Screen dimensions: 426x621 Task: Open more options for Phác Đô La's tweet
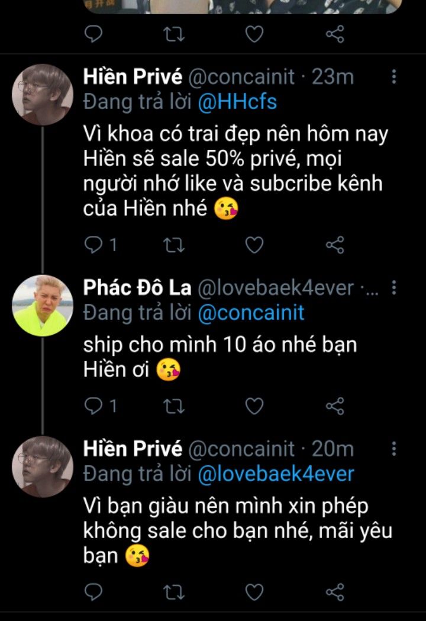point(395,289)
